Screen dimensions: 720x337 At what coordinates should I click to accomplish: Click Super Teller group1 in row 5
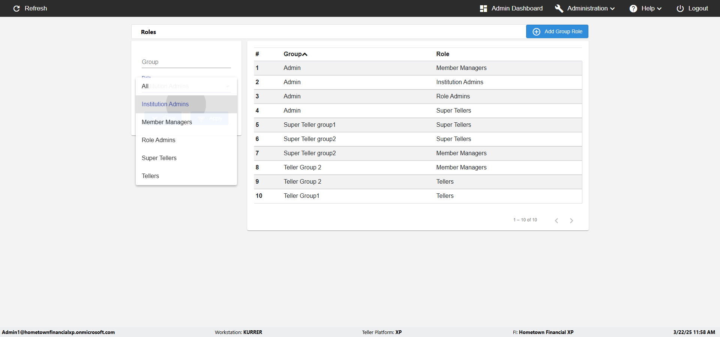pyautogui.click(x=309, y=125)
